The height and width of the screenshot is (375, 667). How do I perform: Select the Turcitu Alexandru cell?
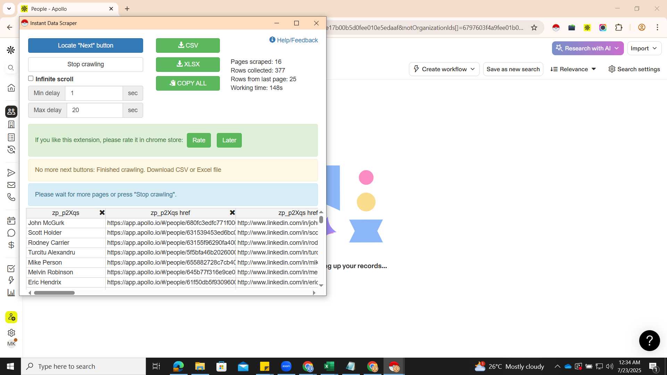(x=66, y=252)
